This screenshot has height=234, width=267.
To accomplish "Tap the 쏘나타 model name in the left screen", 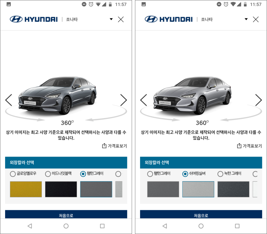I will point(72,19).
